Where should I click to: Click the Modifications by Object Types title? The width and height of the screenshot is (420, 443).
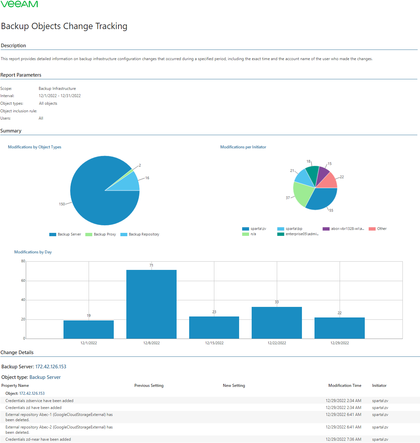click(x=34, y=147)
